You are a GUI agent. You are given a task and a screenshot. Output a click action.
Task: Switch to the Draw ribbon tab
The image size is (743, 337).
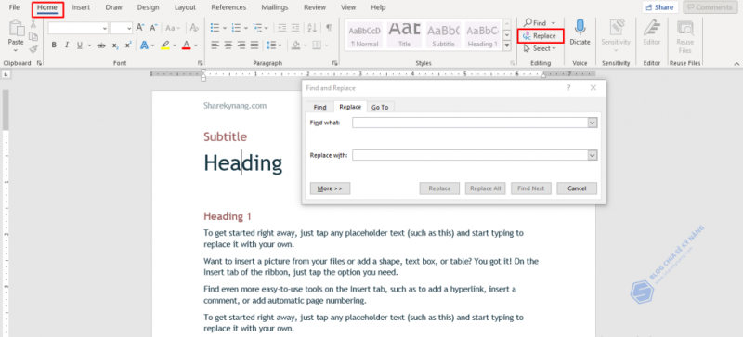pos(113,7)
